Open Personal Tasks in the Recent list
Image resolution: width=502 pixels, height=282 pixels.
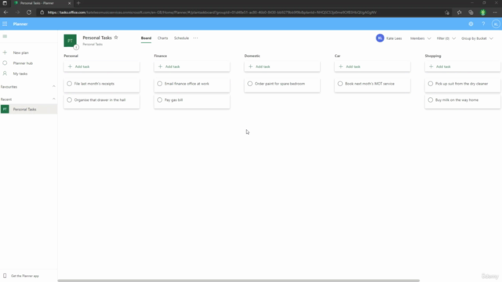pos(28,110)
